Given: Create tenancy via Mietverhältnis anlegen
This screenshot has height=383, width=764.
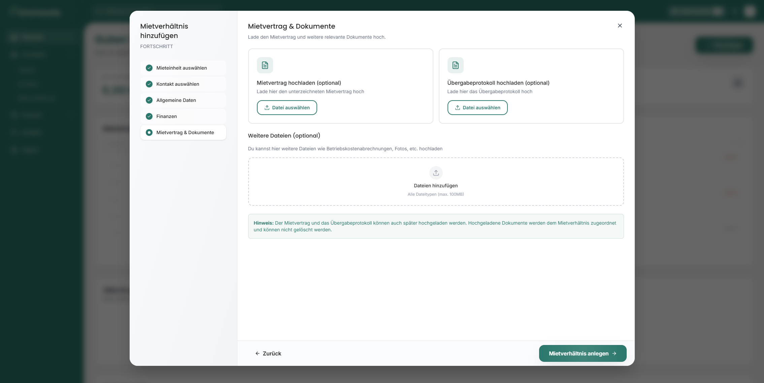Looking at the screenshot, I should (x=583, y=353).
